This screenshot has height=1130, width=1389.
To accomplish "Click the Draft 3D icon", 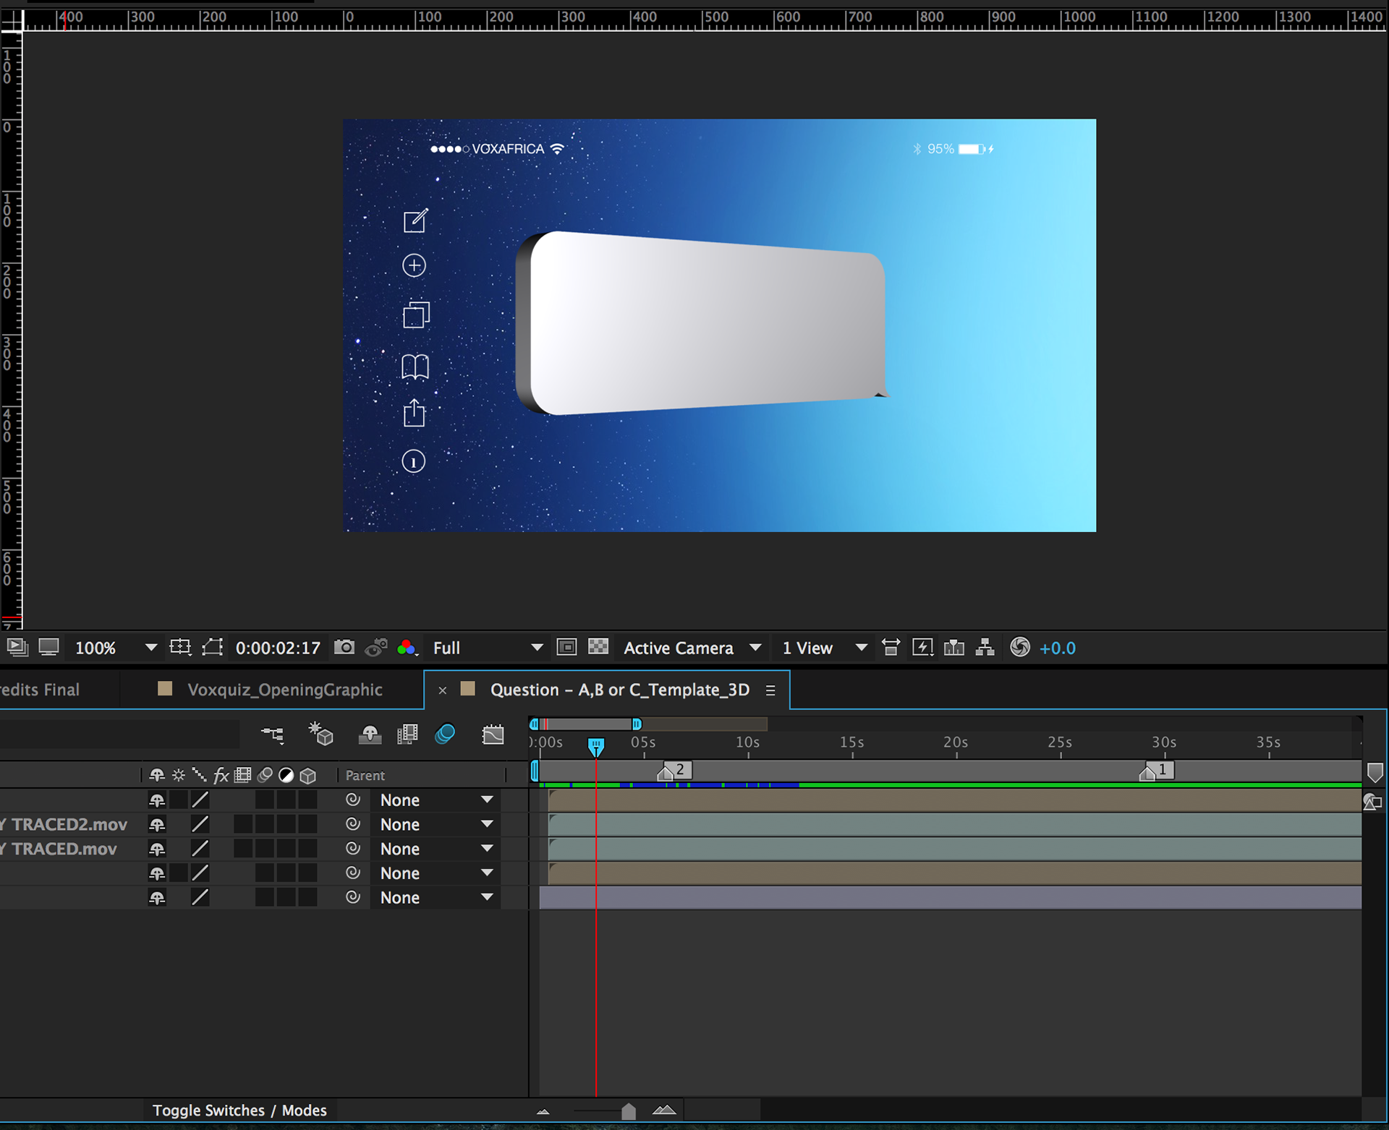I will click(x=320, y=735).
